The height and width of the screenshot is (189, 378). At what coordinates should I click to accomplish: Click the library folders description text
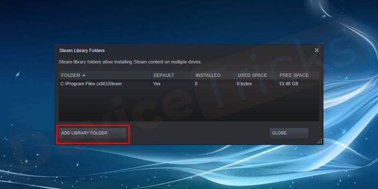click(x=130, y=62)
